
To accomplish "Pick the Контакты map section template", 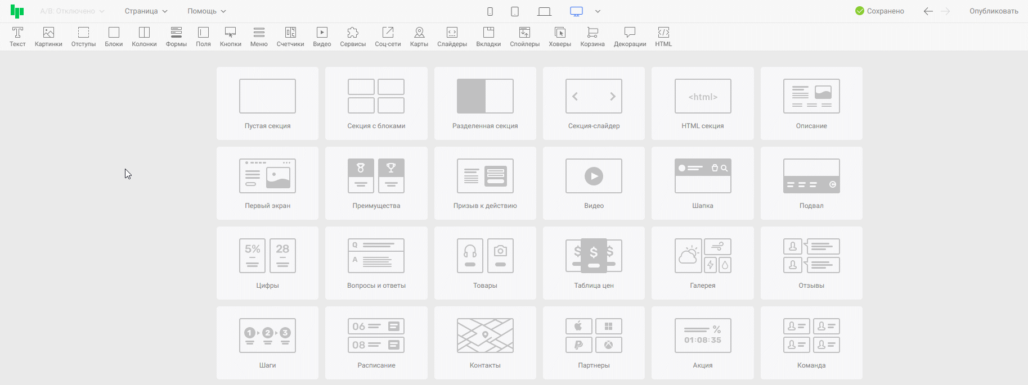I will (x=485, y=343).
